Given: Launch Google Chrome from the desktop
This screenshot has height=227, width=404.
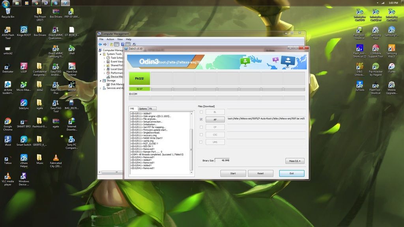Looking at the screenshot, I should point(8,121).
